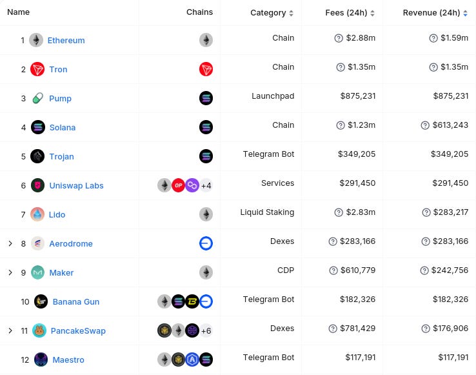Open the Solana protocol link
Image resolution: width=476 pixels, height=375 pixels.
pyautogui.click(x=63, y=128)
